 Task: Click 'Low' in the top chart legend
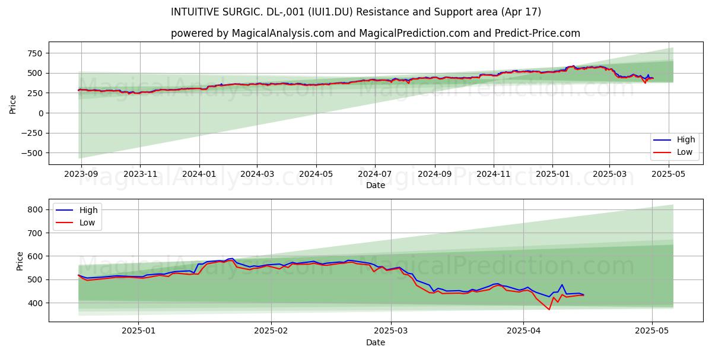tap(685, 152)
